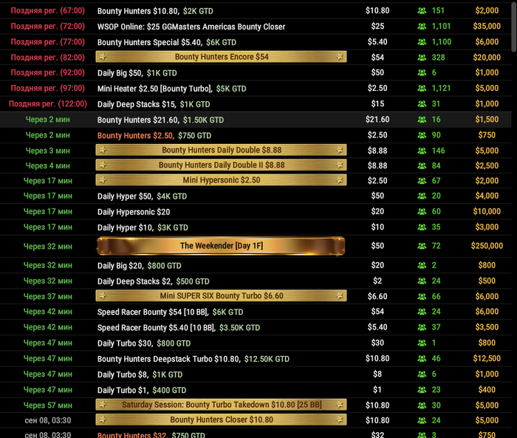This screenshot has height=438, width=517.
Task: Select Bounty Hunters $10.80, $2K GTD row
Action: pyautogui.click(x=155, y=11)
